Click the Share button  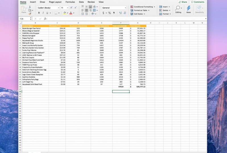pyautogui.click(x=183, y=2)
